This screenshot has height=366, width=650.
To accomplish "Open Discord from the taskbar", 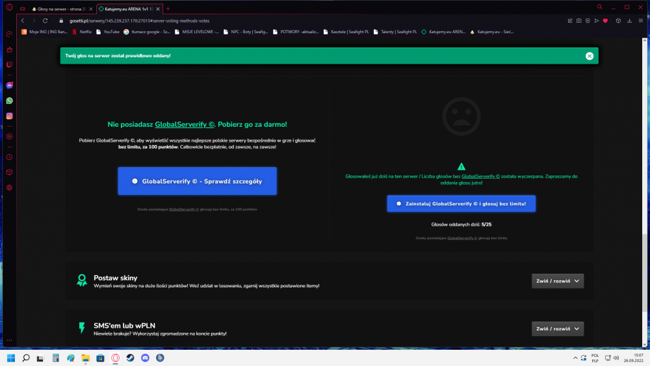I will click(x=145, y=358).
